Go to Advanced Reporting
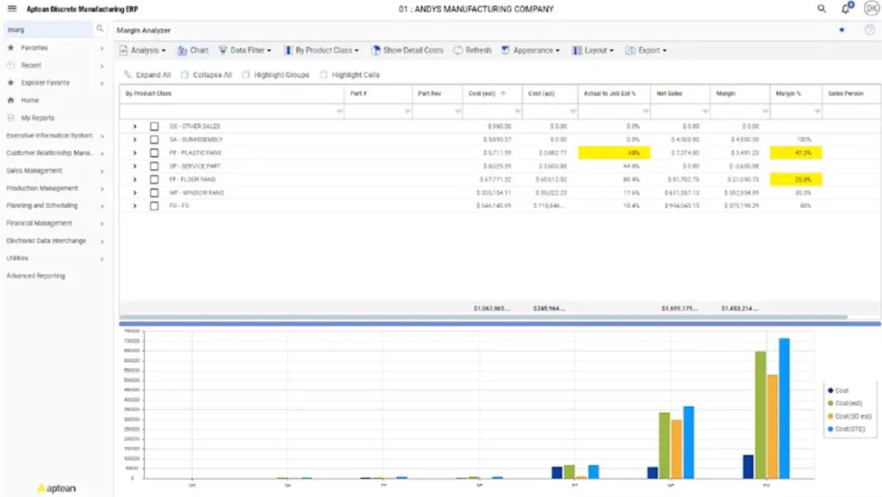This screenshot has height=497, width=882. pyautogui.click(x=36, y=276)
